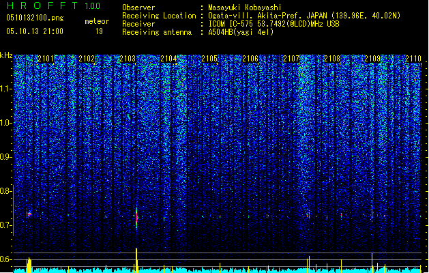Click the 1.1 kHz axis label

point(6,89)
